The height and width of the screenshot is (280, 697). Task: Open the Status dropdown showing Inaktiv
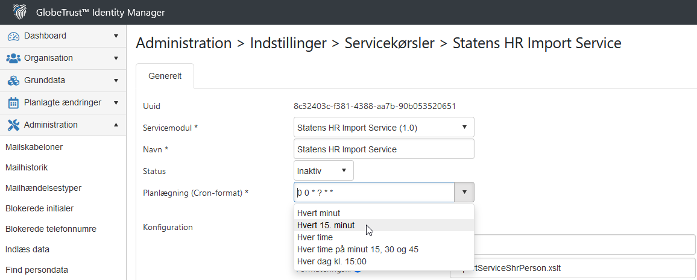click(x=324, y=171)
